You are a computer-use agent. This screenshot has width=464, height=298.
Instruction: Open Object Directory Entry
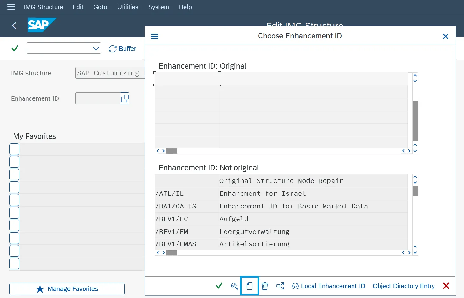pyautogui.click(x=404, y=286)
